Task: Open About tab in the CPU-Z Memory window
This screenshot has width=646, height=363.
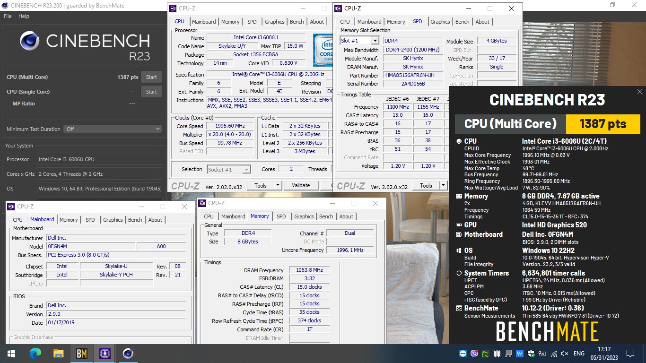Action: (346, 216)
